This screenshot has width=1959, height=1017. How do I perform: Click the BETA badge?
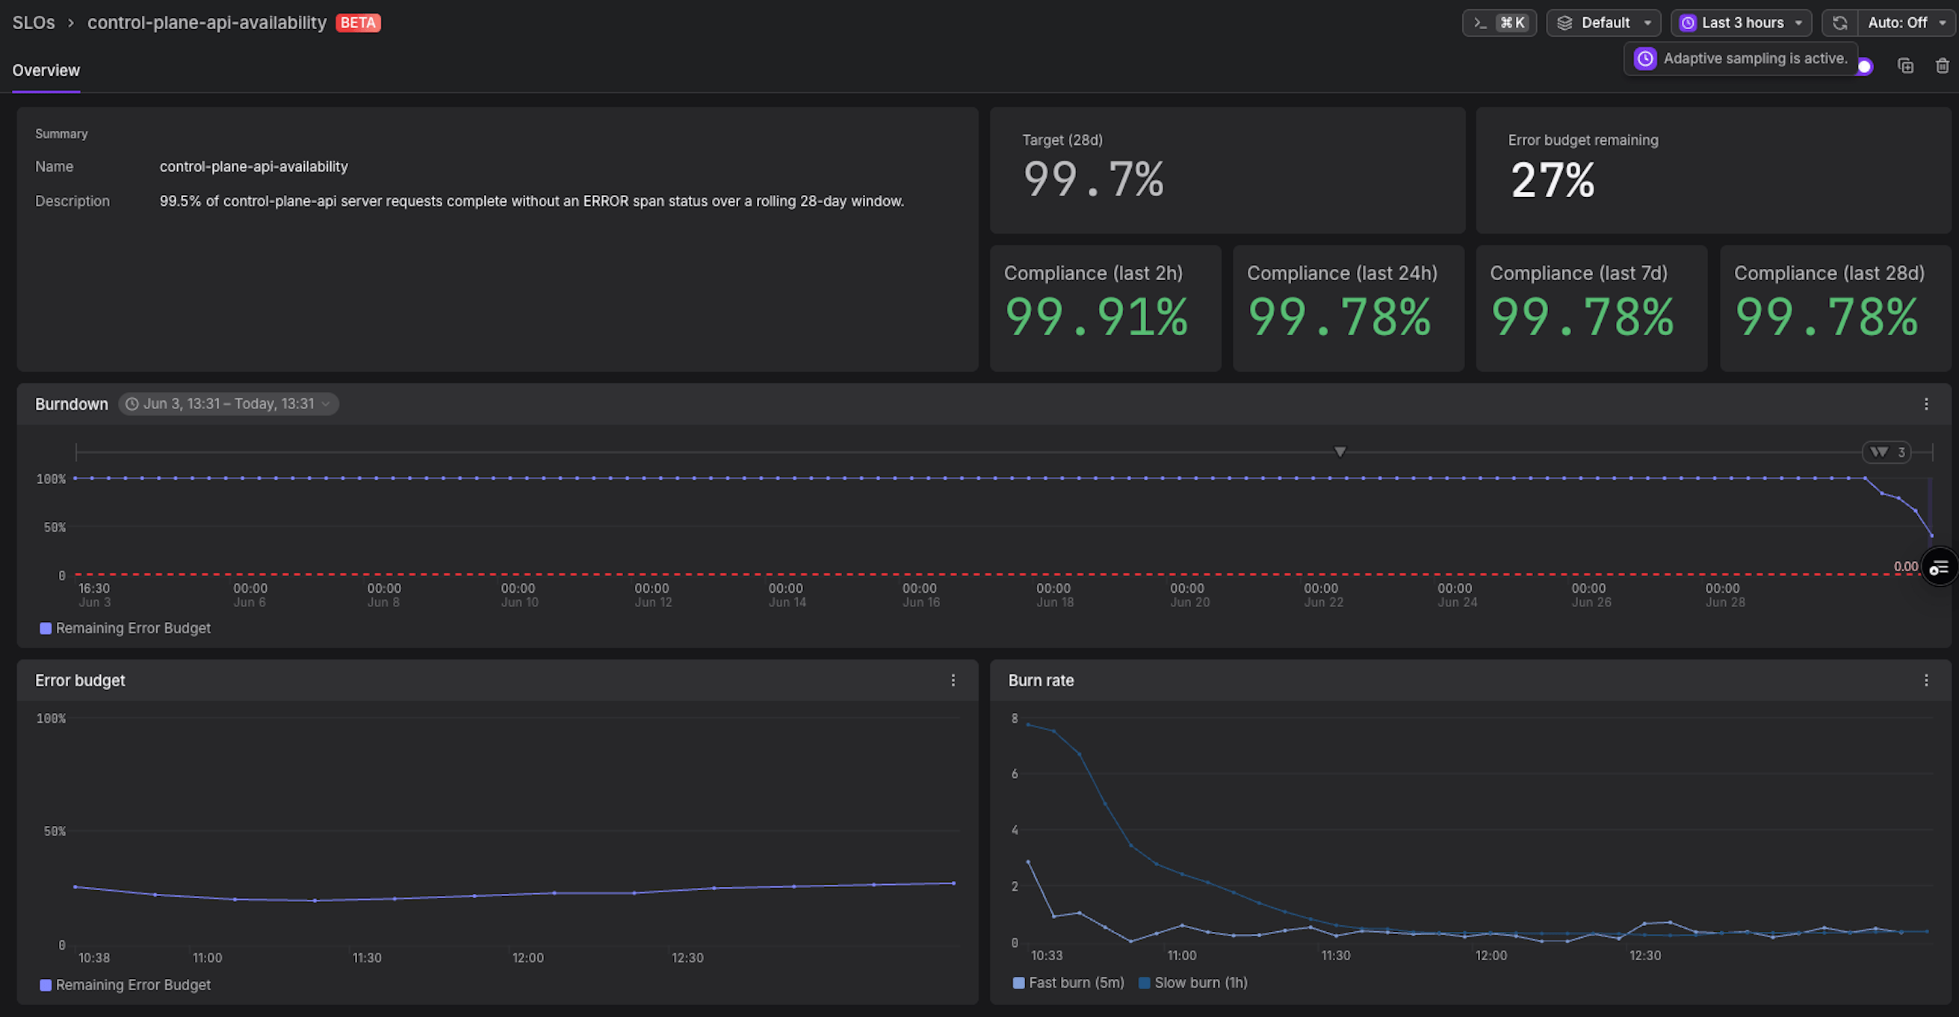click(x=358, y=23)
